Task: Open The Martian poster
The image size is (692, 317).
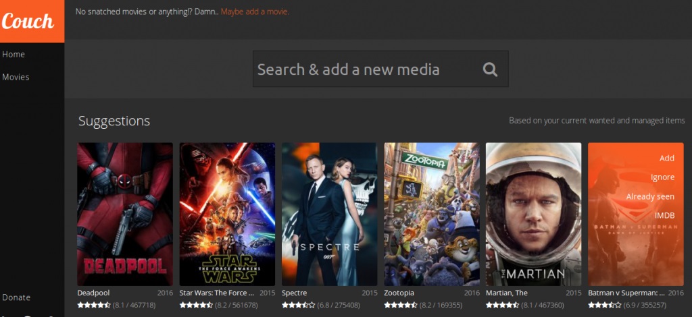Action: tap(534, 214)
